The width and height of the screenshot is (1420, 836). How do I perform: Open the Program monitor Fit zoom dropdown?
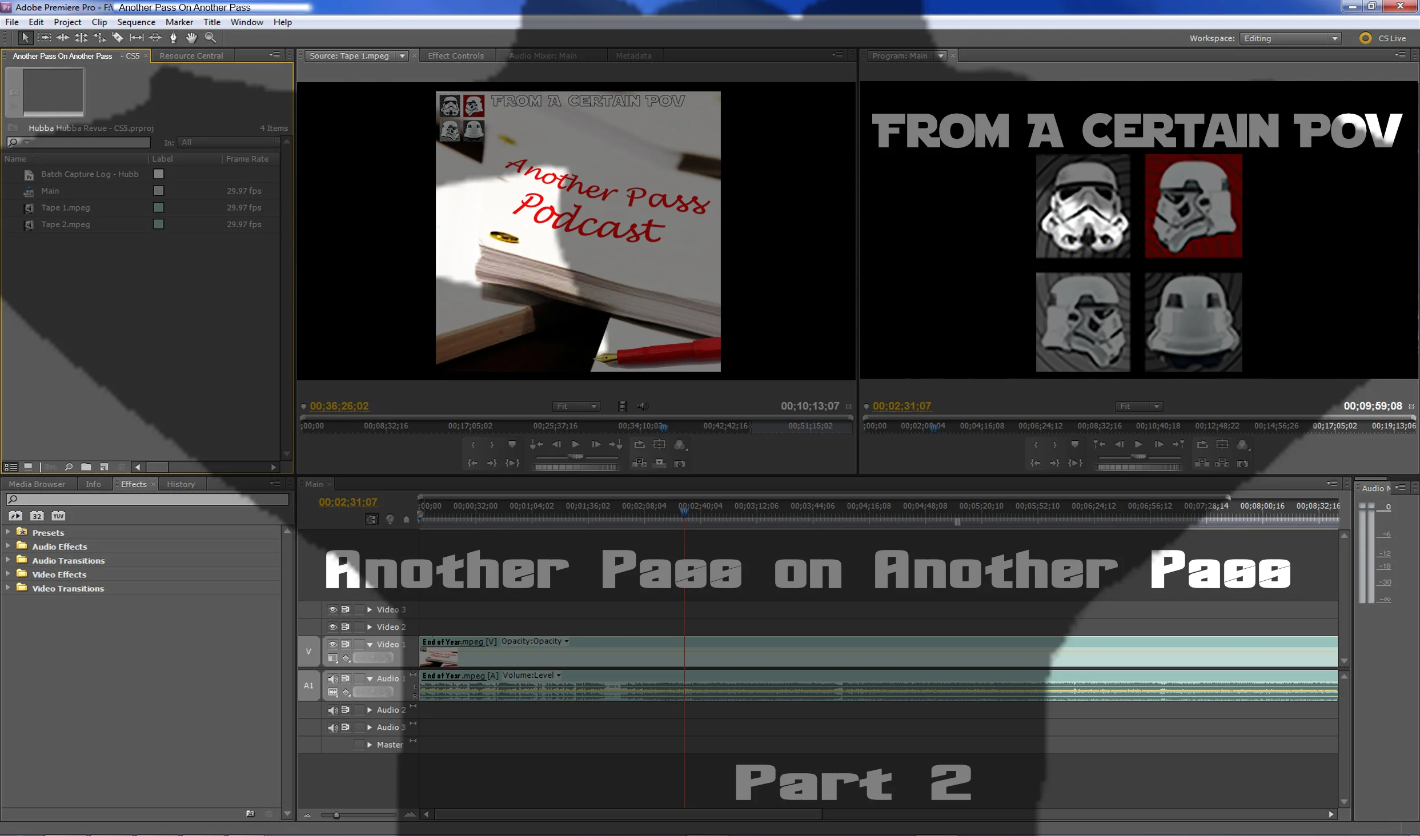pos(1139,406)
